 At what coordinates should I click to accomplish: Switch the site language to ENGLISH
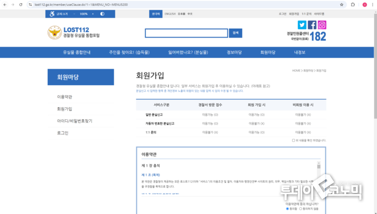pyautogui.click(x=170, y=14)
